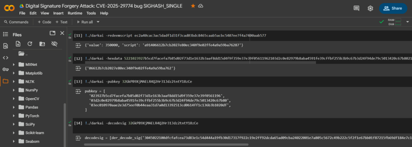Click the Files panel vertical scrollbar
The image size is (412, 147).
(x=65, y=125)
